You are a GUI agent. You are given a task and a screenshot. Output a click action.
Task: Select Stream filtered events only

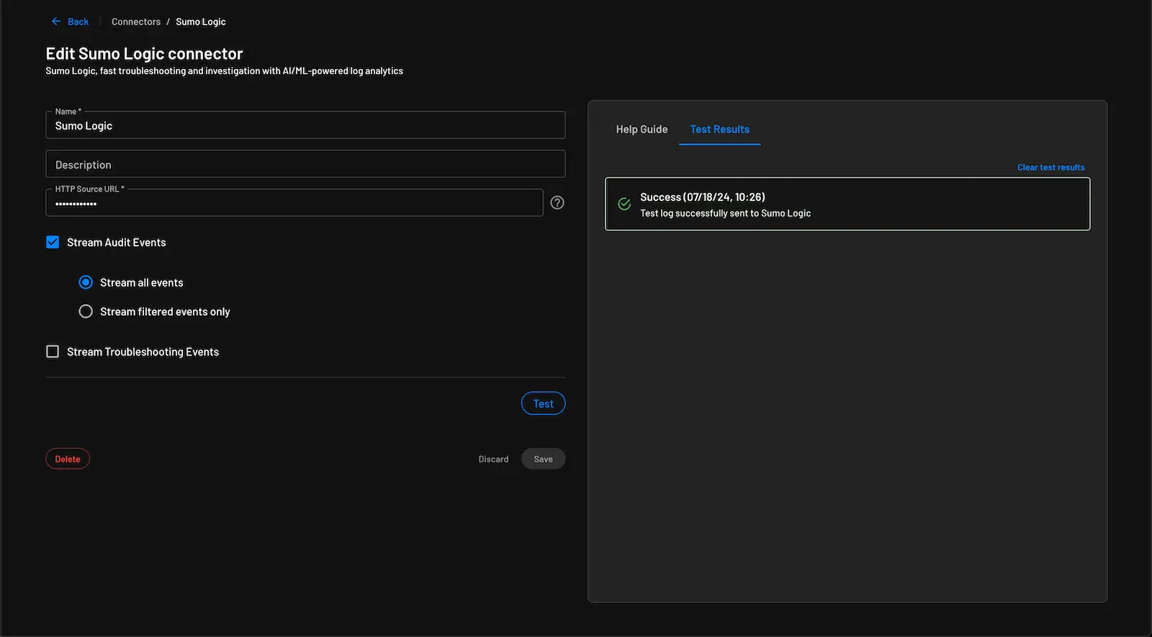click(x=86, y=311)
